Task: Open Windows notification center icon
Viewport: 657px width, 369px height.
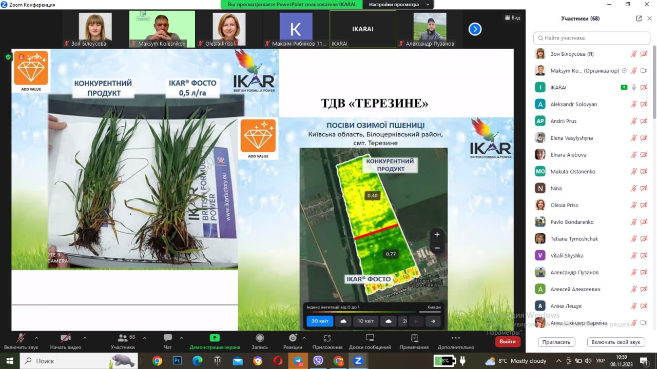Action: (644, 361)
